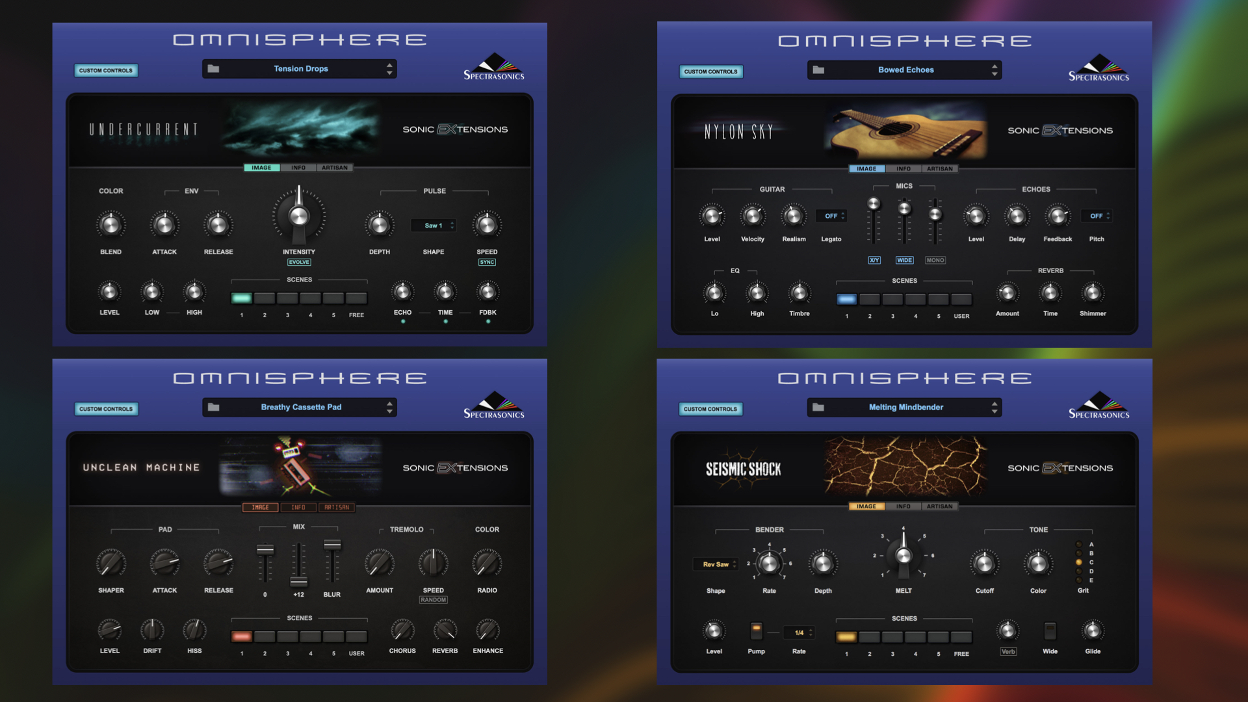
Task: Select the ARTISAN tab in Nylon Sky panel
Action: click(x=939, y=168)
